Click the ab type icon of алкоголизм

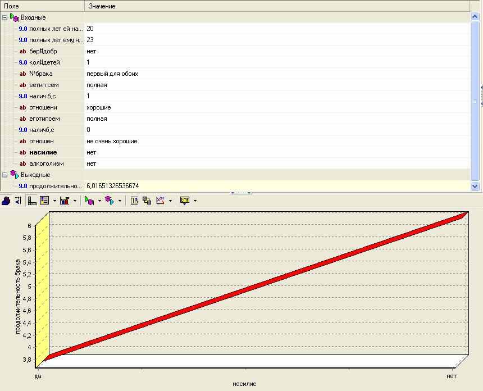(23, 163)
